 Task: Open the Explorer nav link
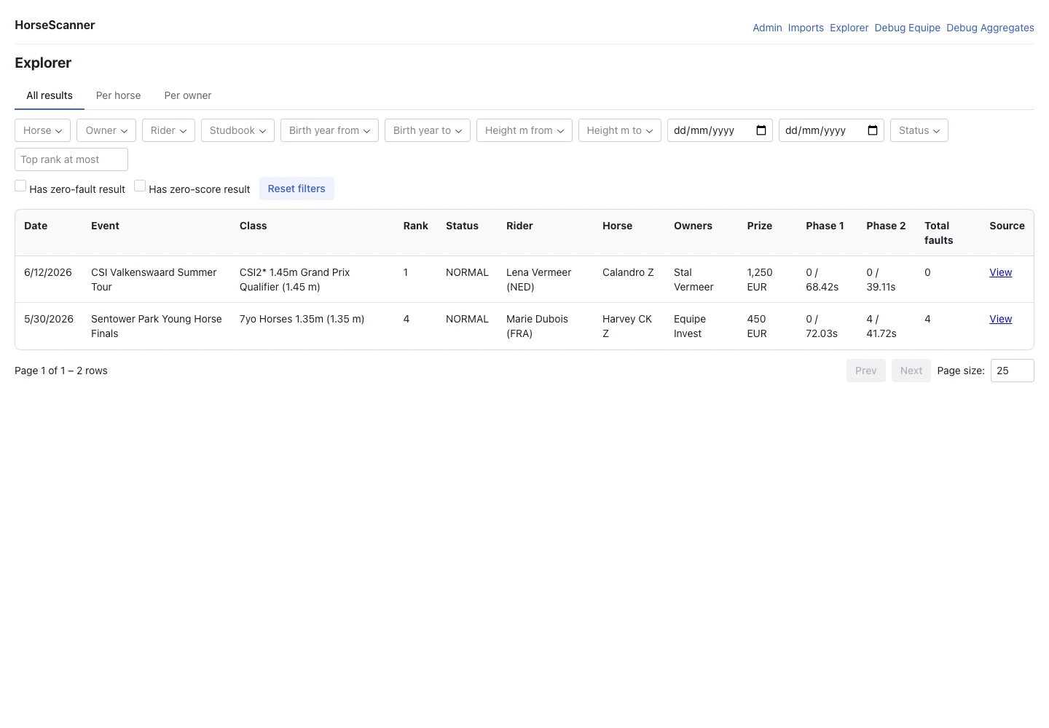[849, 28]
